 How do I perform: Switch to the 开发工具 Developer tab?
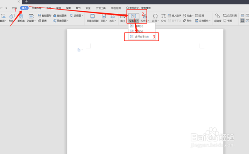click(101, 8)
